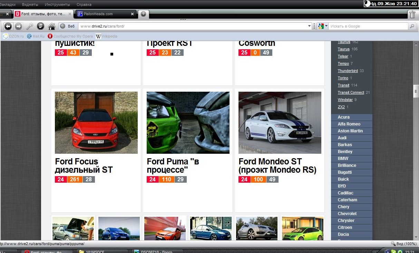Select Chevrolet in the brand list
This screenshot has width=419, height=253.
click(352, 214)
